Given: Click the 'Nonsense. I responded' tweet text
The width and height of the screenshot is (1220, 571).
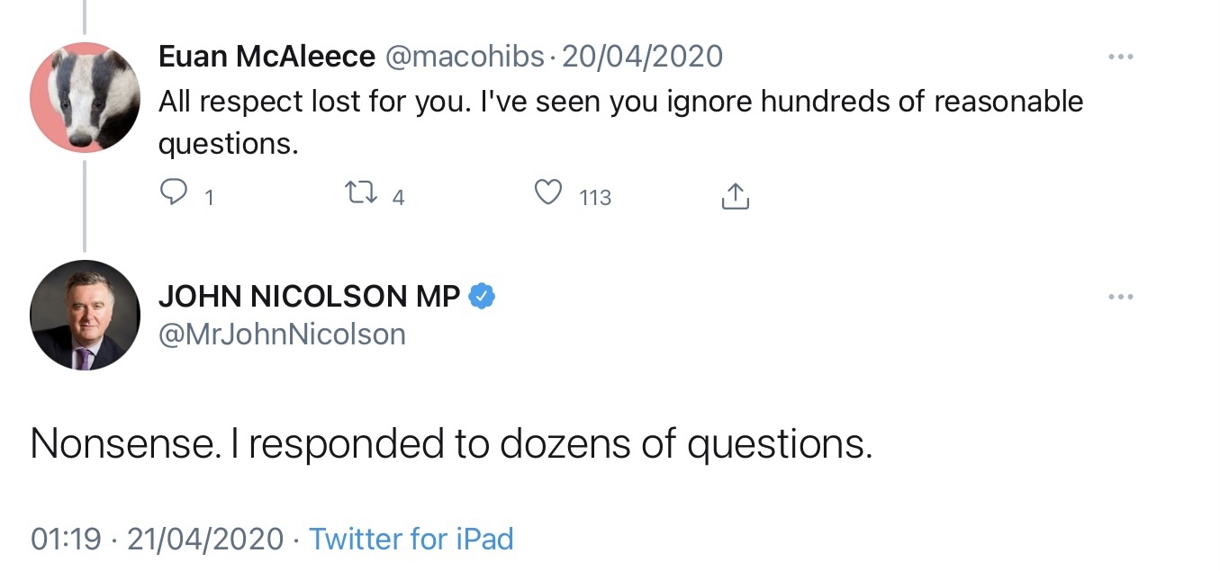Looking at the screenshot, I should point(451,444).
